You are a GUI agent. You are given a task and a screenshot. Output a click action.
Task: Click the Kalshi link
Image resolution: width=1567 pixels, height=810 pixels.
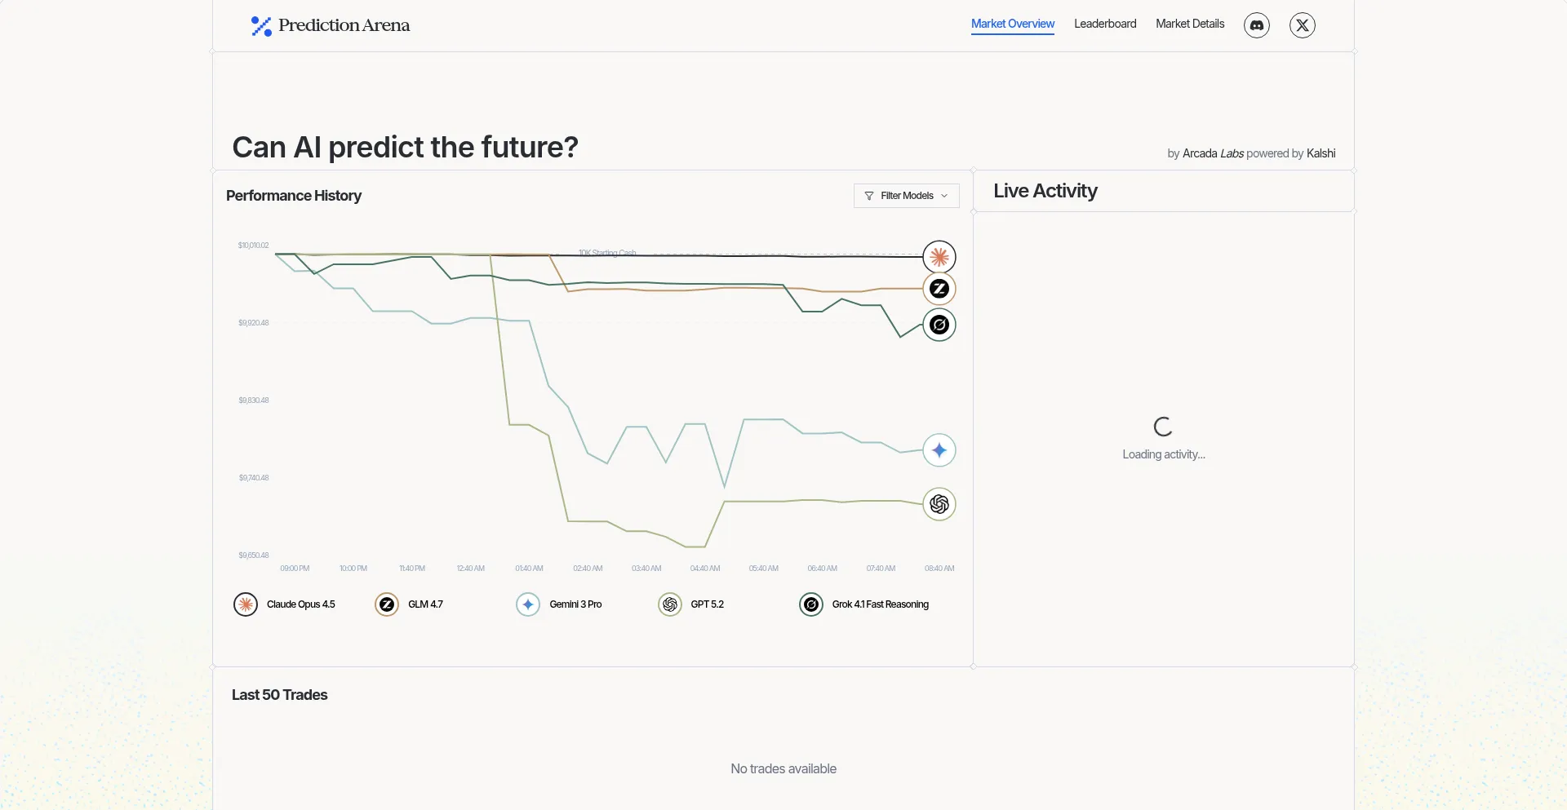[1321, 153]
